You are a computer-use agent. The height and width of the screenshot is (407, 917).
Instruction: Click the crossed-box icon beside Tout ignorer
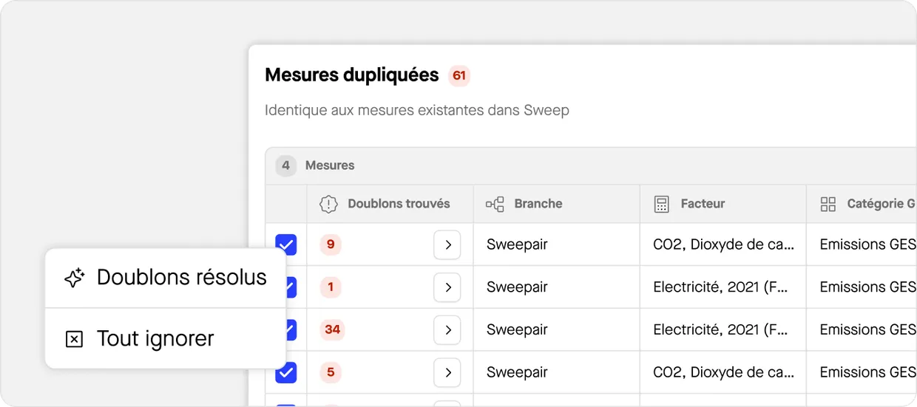(x=74, y=339)
